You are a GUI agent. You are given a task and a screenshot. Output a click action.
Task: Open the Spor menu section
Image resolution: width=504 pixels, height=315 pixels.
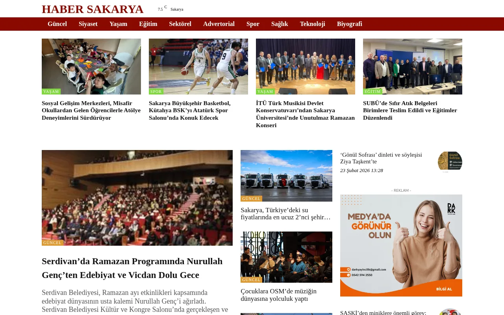coord(253,24)
